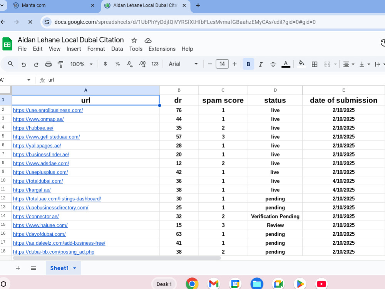Edit the font size field showing 14
The image size is (385, 289).
click(222, 64)
